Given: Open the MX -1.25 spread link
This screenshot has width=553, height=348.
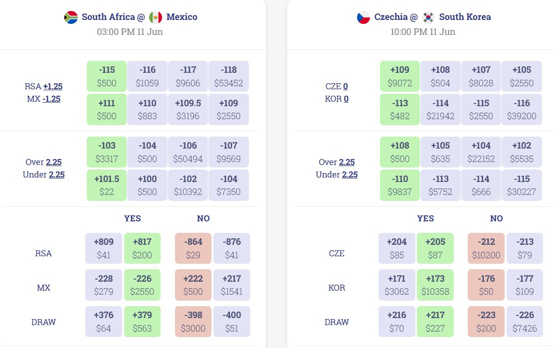Looking at the screenshot, I should (51, 99).
